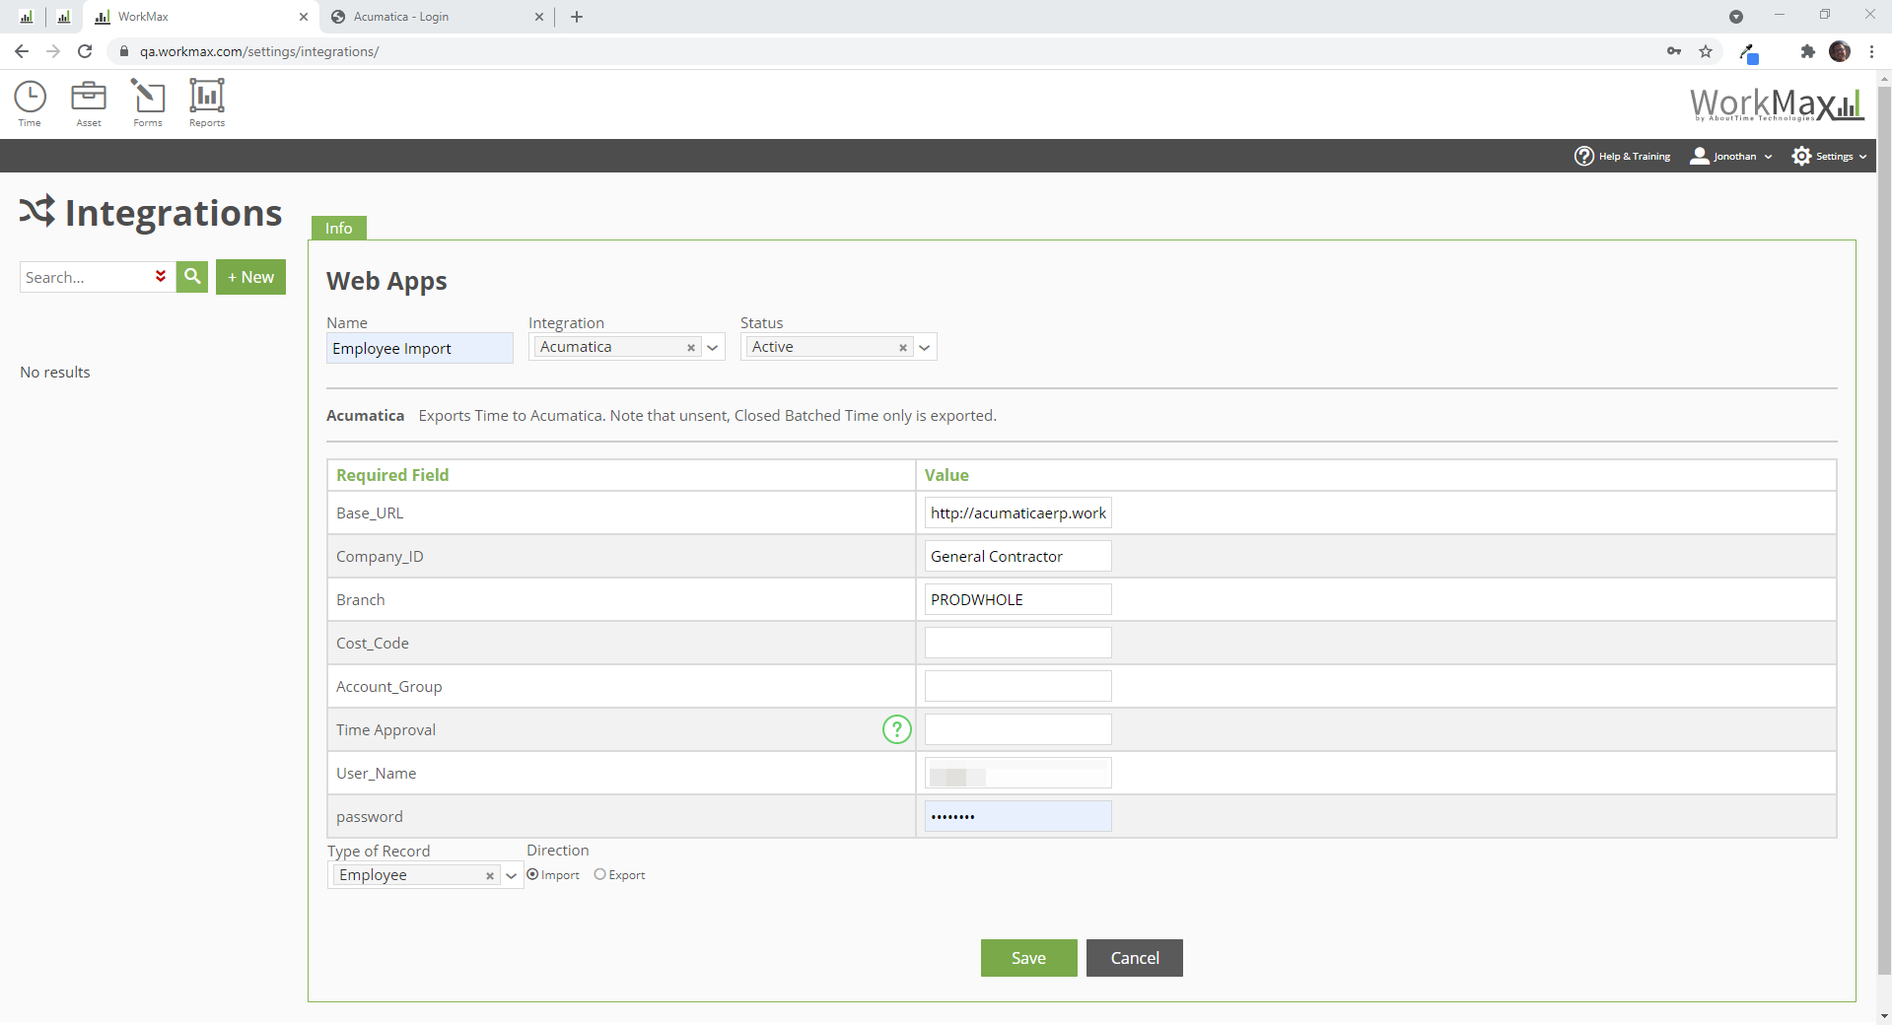Close the Acumatica - Login tab
1892x1025 pixels.
point(539,17)
